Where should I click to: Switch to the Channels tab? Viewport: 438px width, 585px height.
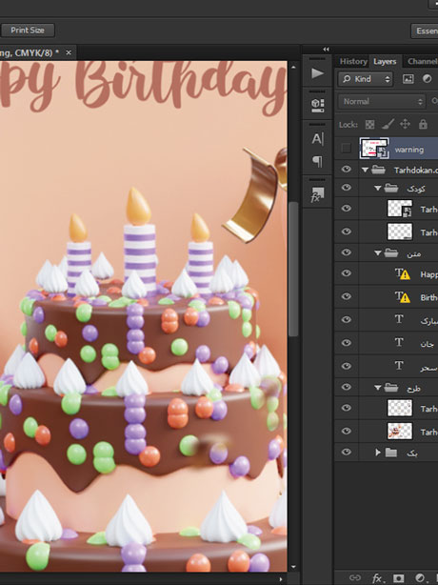click(423, 61)
